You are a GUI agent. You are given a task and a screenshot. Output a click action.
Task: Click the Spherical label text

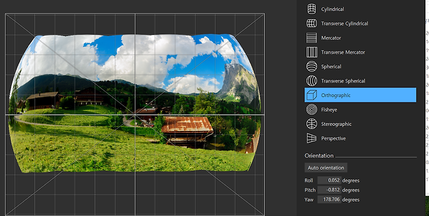(x=331, y=67)
